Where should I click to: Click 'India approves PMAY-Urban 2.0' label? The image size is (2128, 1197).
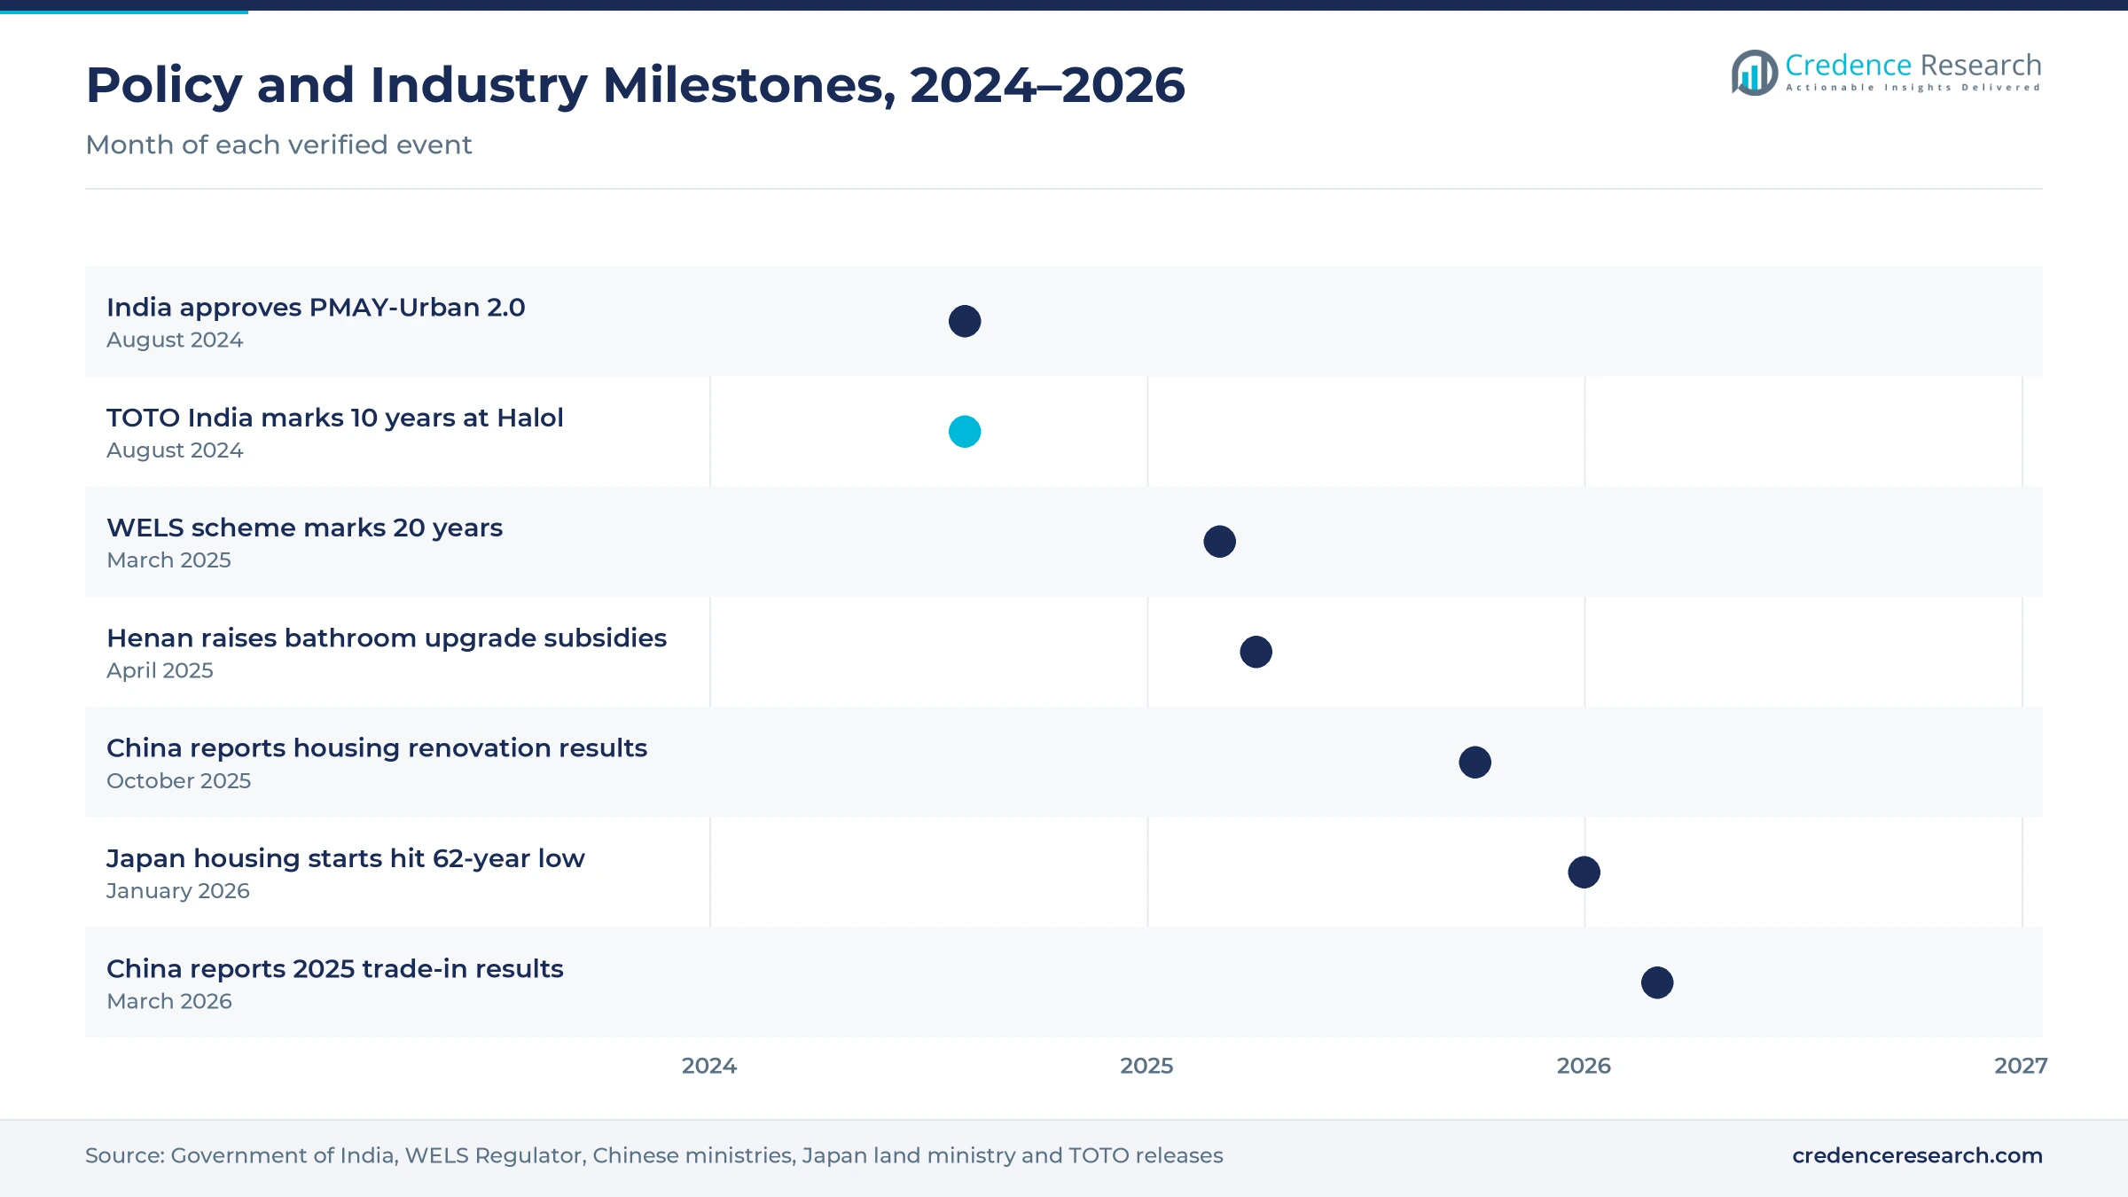coord(316,307)
